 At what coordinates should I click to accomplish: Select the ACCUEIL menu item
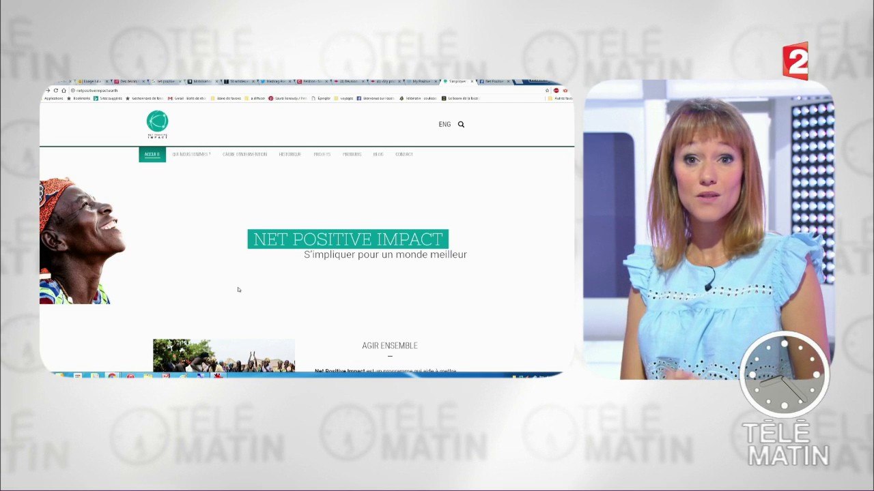pyautogui.click(x=152, y=154)
